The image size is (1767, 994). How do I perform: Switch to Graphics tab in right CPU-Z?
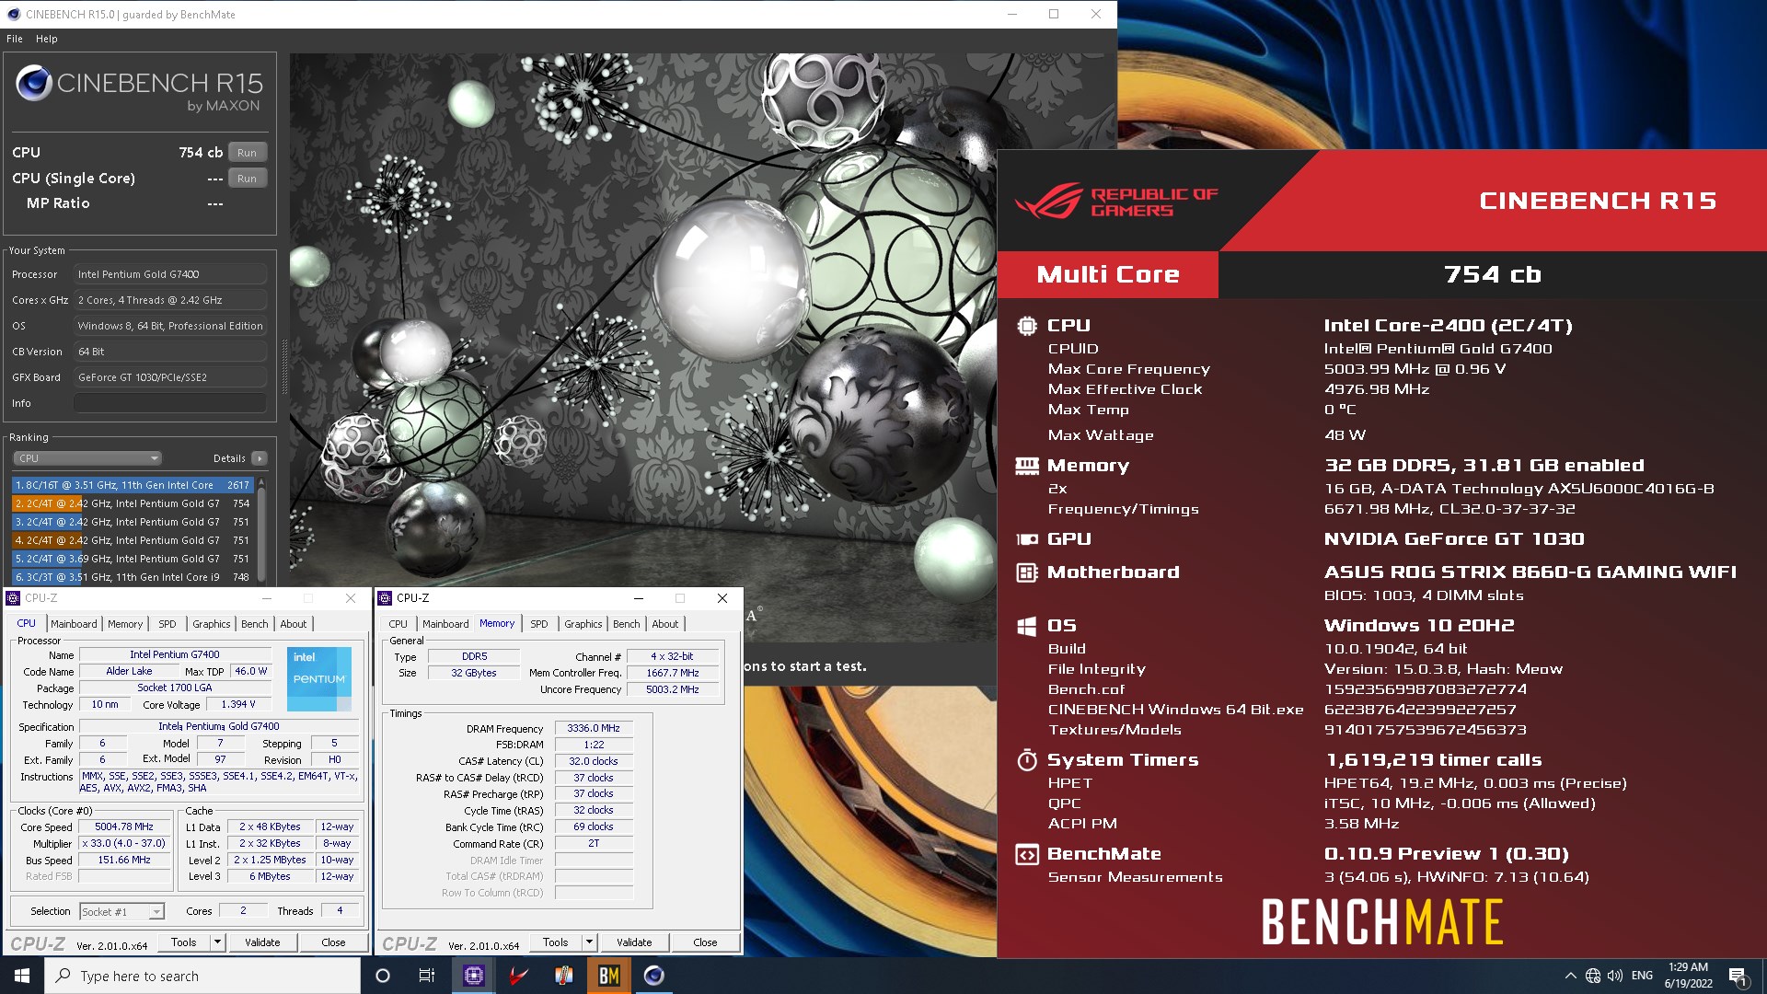(x=583, y=624)
